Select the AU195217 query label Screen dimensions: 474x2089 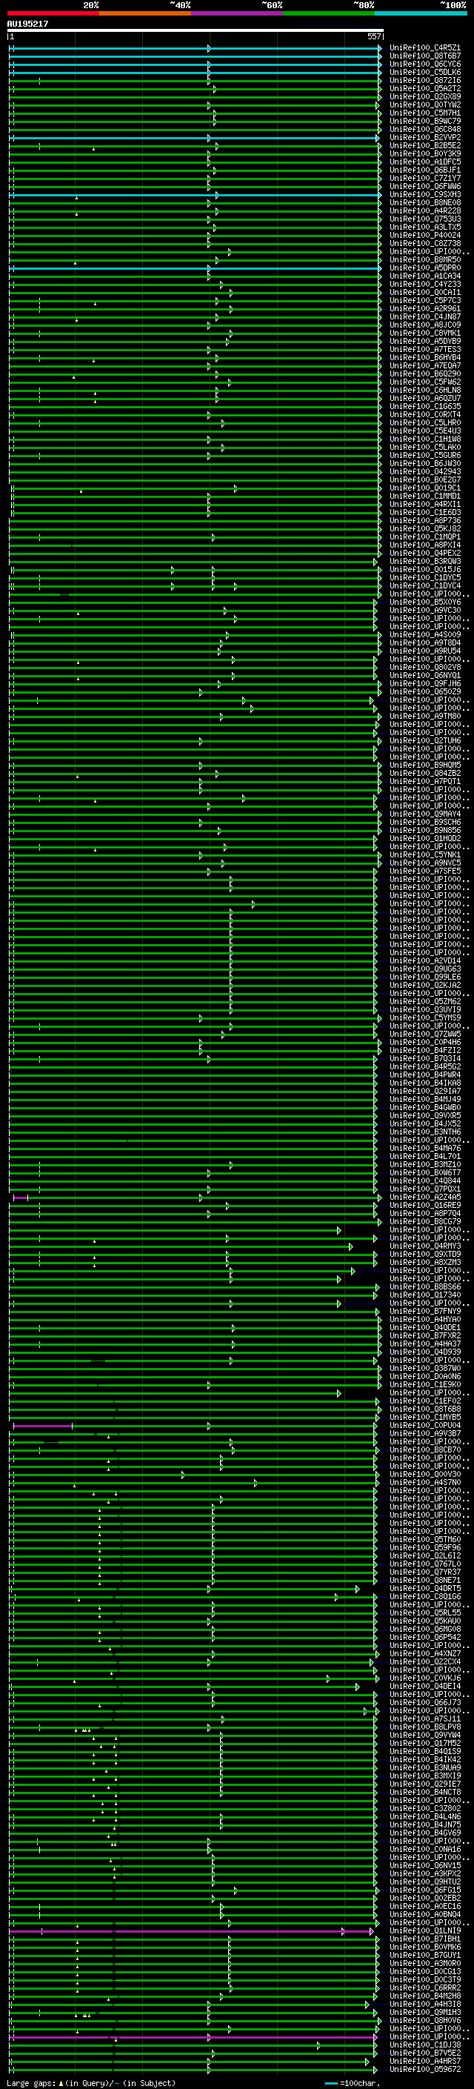pyautogui.click(x=27, y=24)
